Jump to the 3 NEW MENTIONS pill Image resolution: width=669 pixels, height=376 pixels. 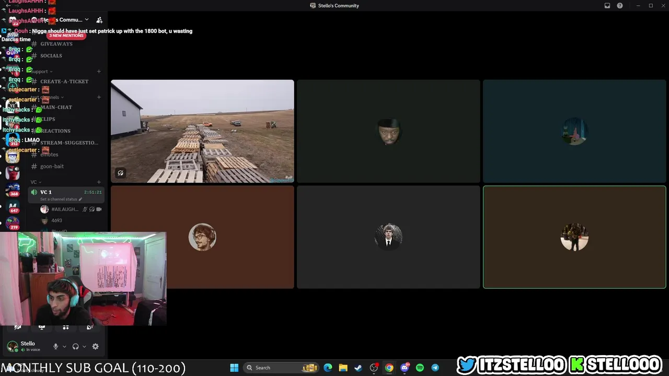[66, 36]
